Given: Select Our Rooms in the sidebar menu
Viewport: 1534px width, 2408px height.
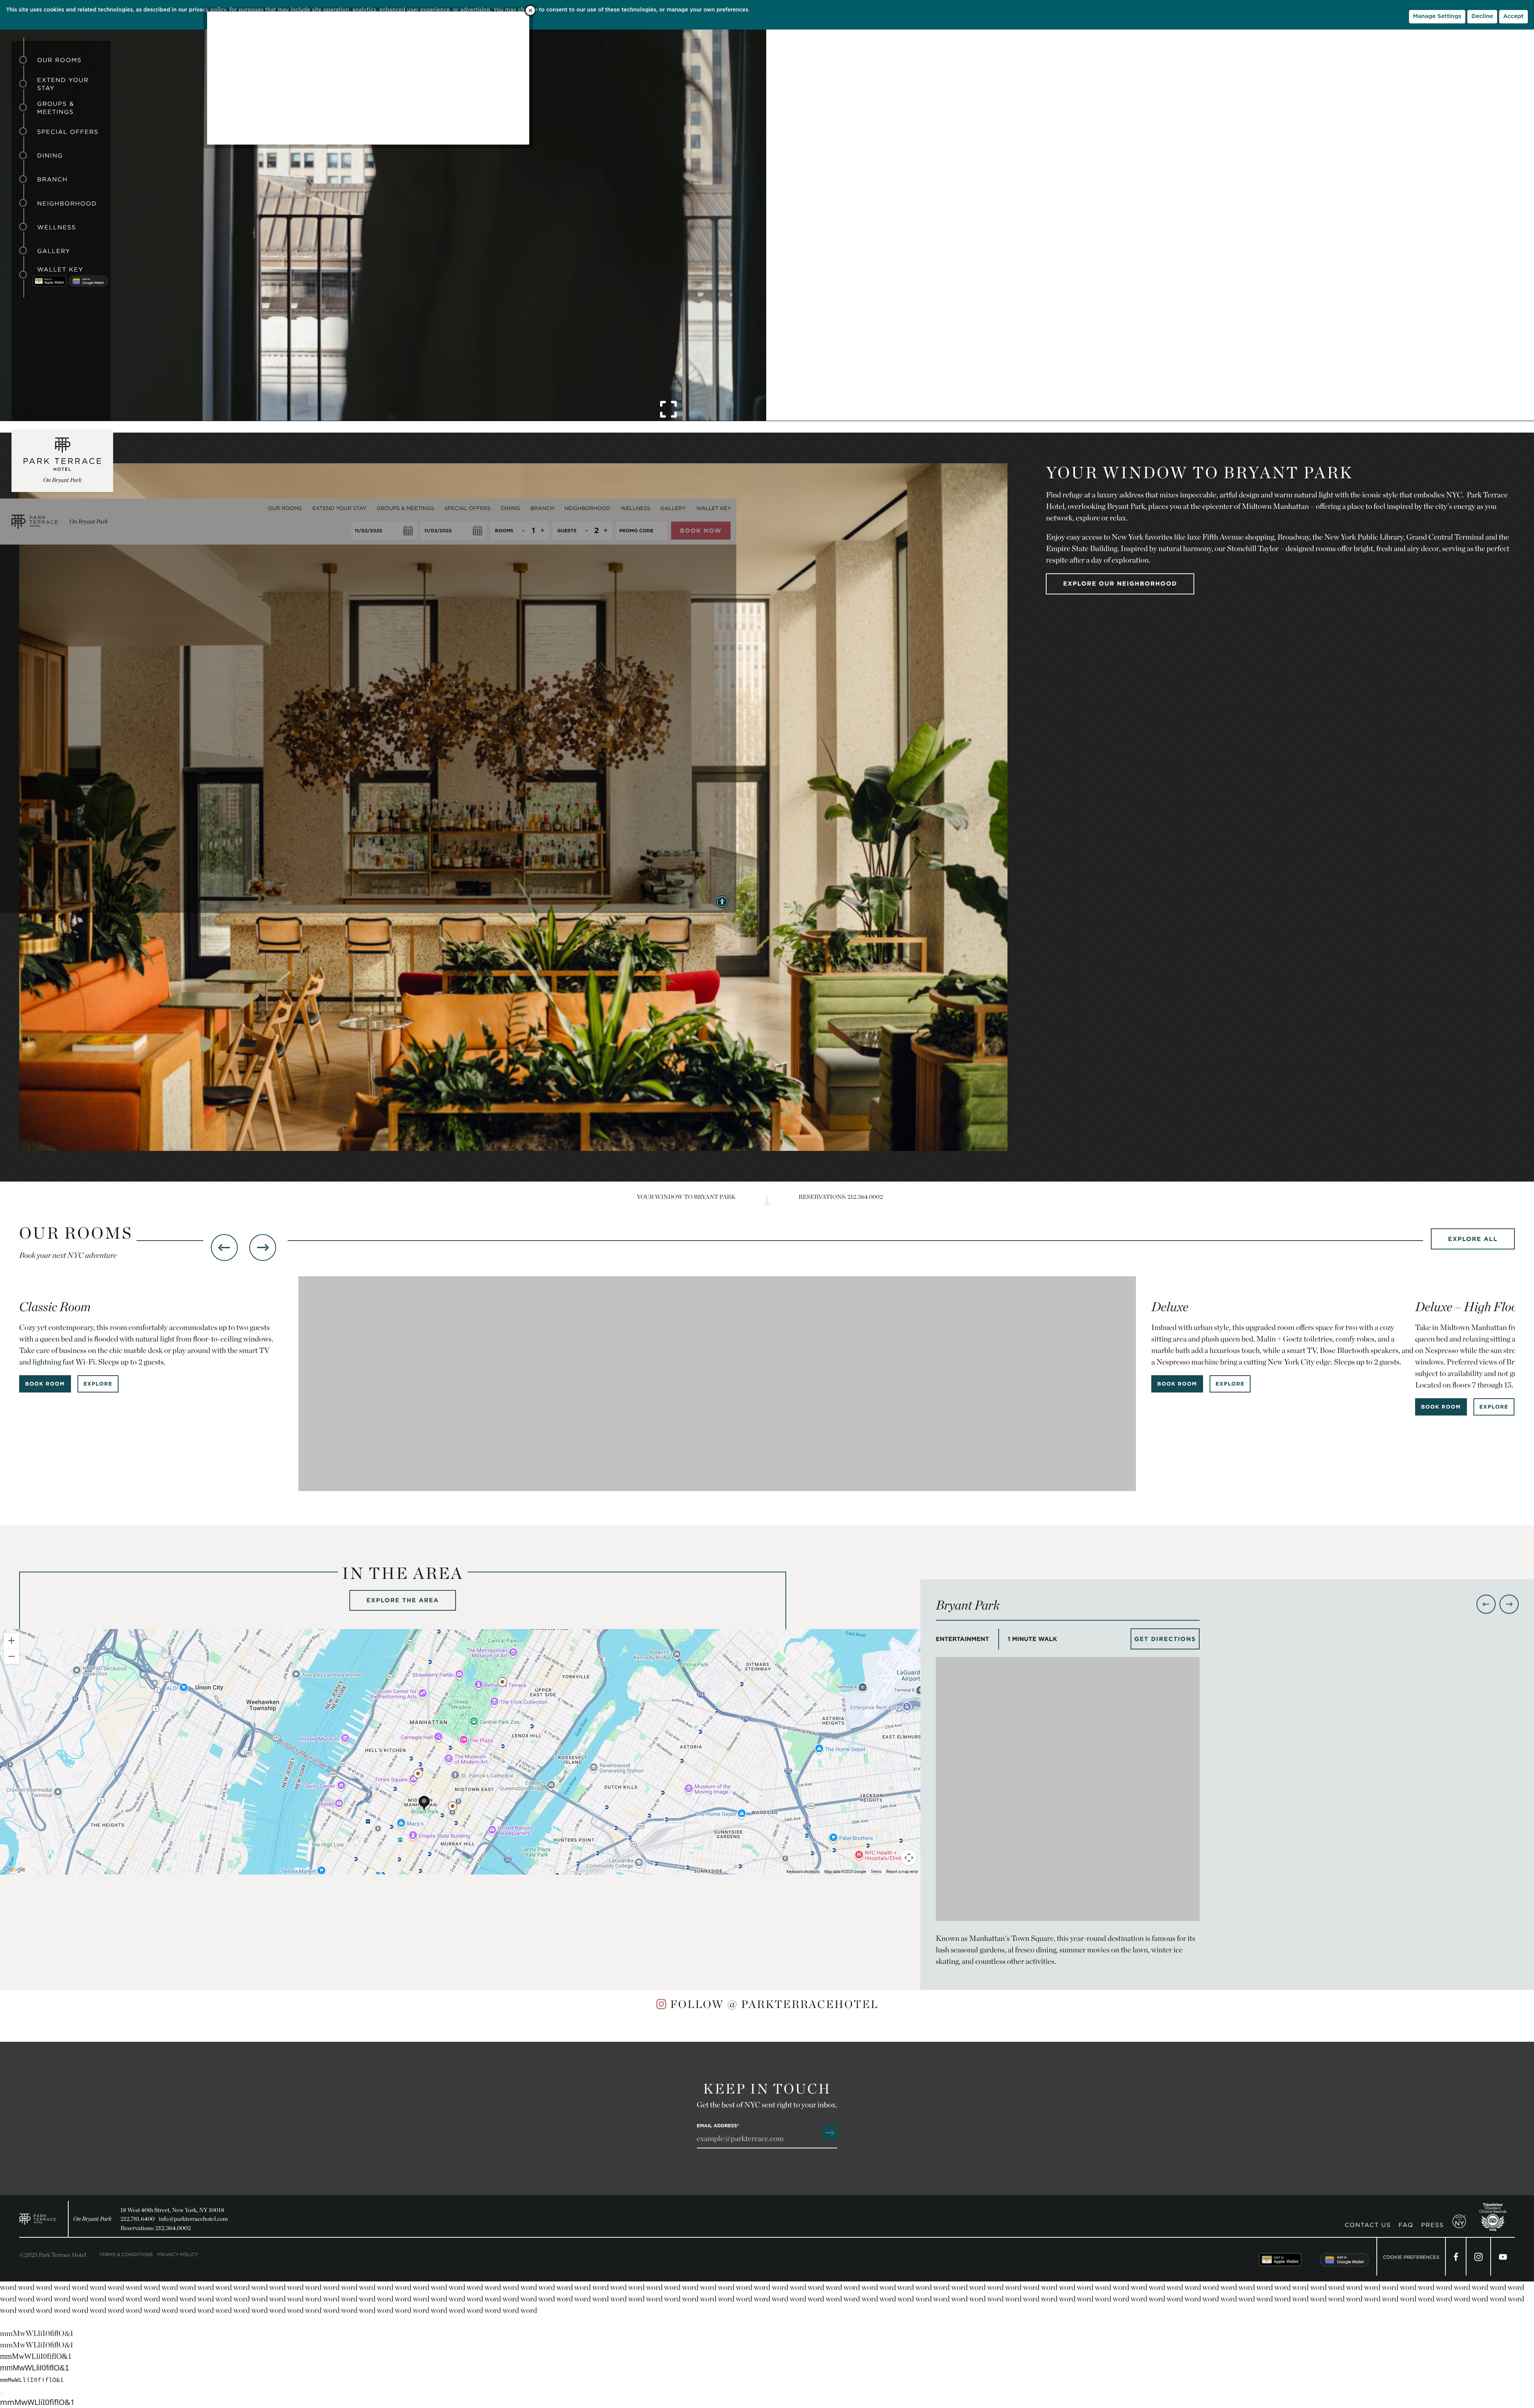Looking at the screenshot, I should pos(59,60).
